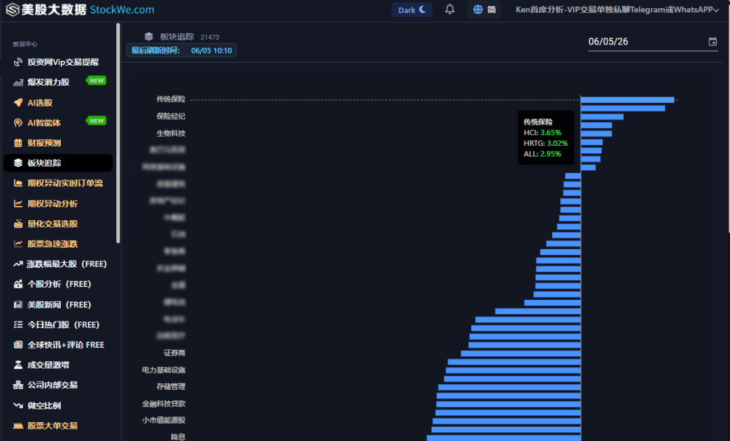
Task: Open the calendar date picker icon
Action: pos(712,42)
